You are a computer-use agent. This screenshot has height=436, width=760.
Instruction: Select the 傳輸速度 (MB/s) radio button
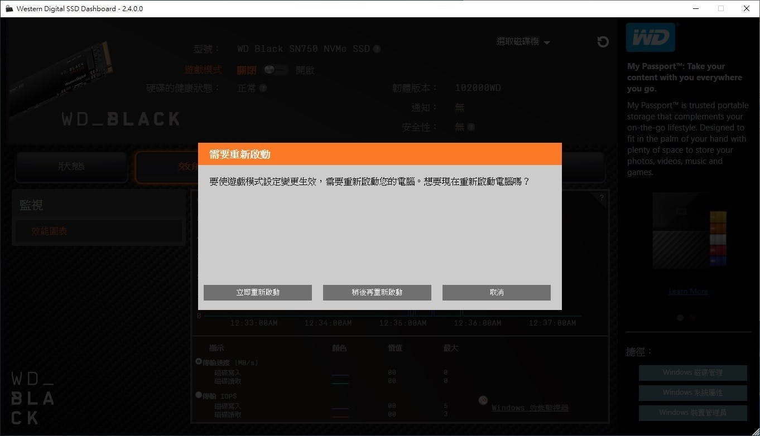point(199,362)
